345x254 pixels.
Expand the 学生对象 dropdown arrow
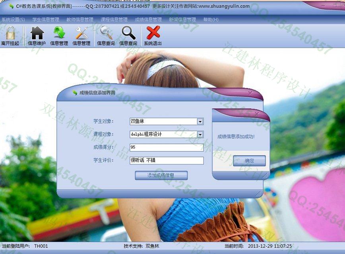(200, 121)
